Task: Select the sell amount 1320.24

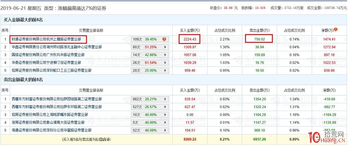Action: (259, 107)
